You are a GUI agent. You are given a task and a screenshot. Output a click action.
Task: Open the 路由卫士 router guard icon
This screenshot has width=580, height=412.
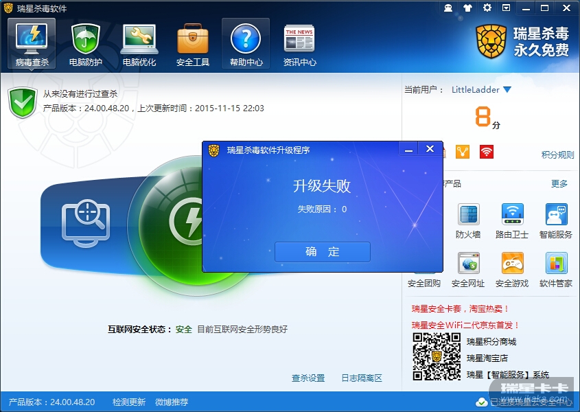click(x=512, y=214)
